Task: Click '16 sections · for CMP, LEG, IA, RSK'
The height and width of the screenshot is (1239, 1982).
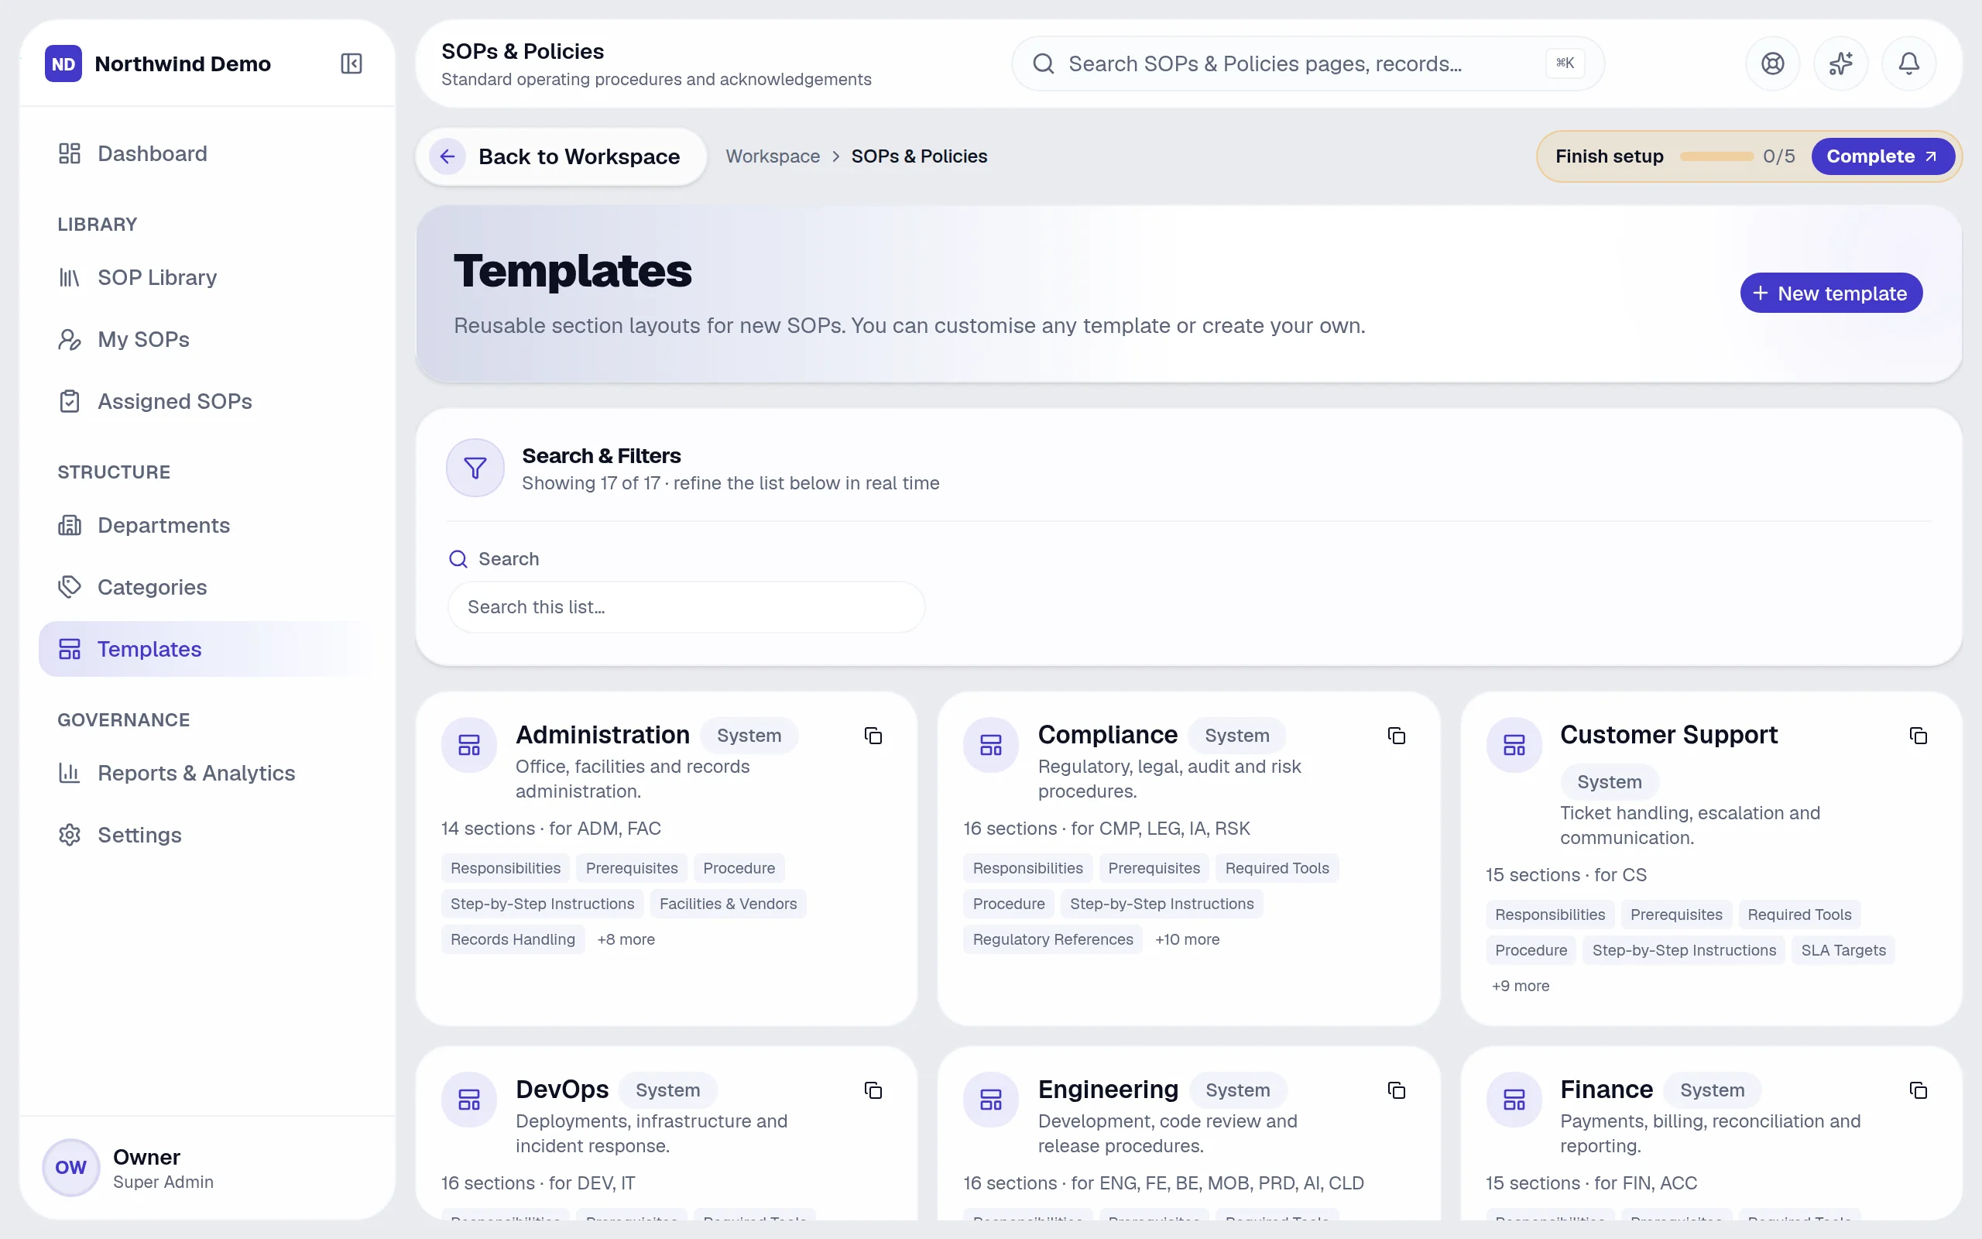Action: click(1106, 829)
